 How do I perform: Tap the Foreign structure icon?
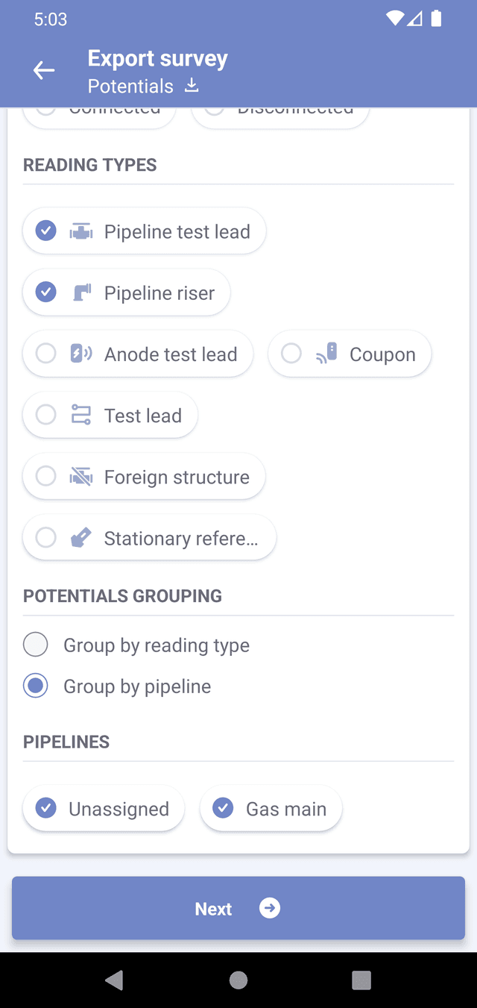pyautogui.click(x=80, y=476)
